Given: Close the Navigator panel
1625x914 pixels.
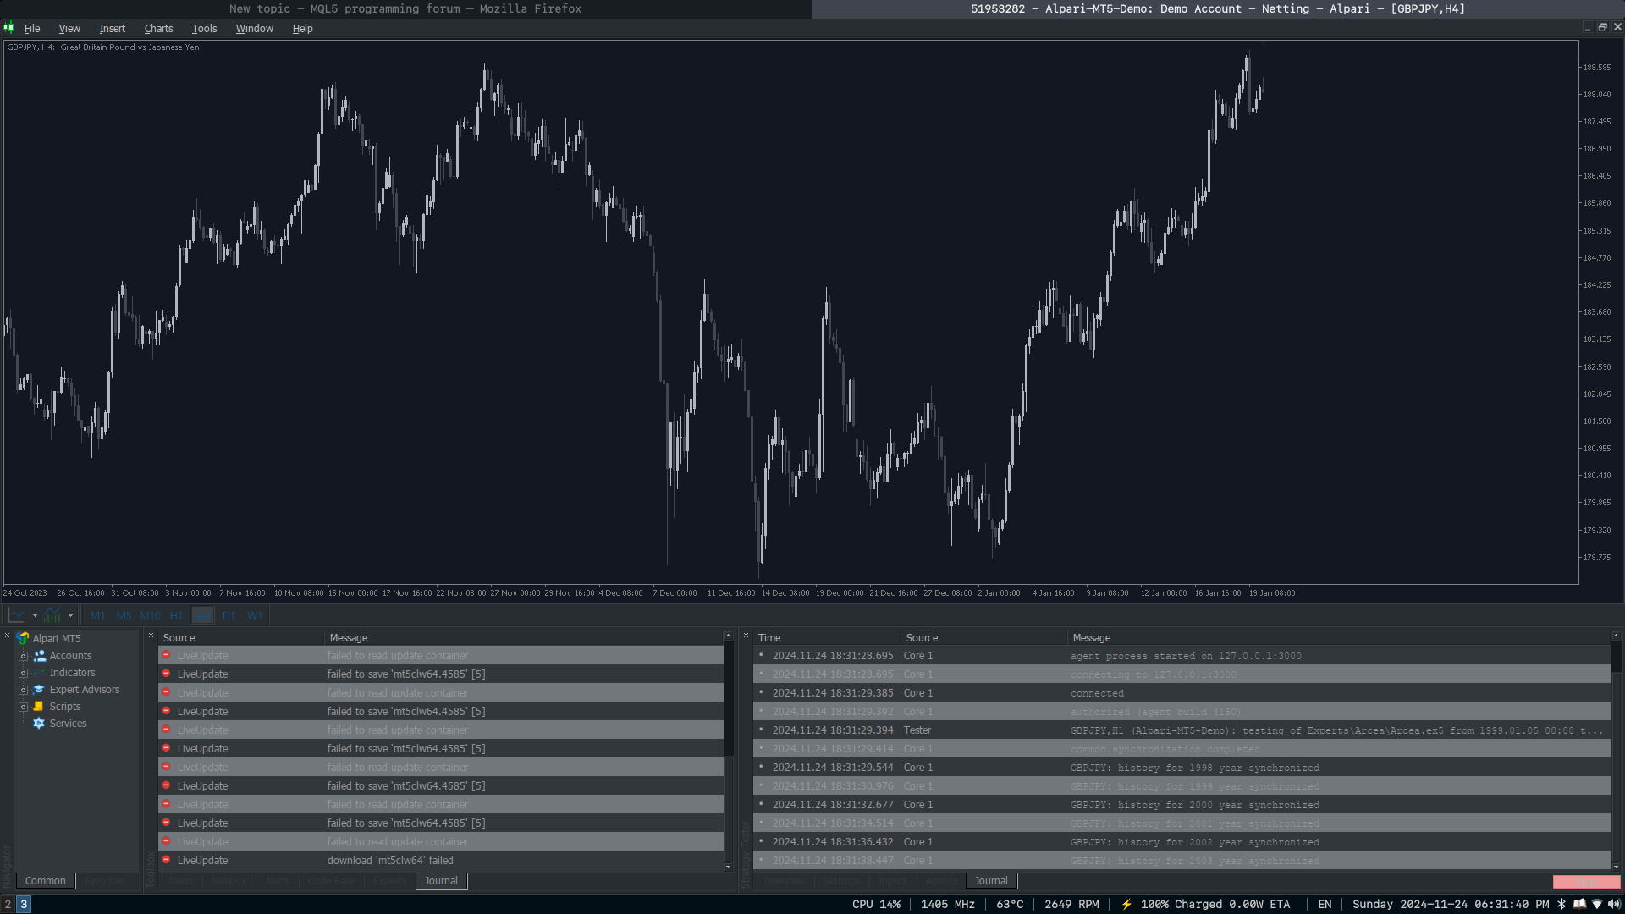Looking at the screenshot, I should 7,636.
